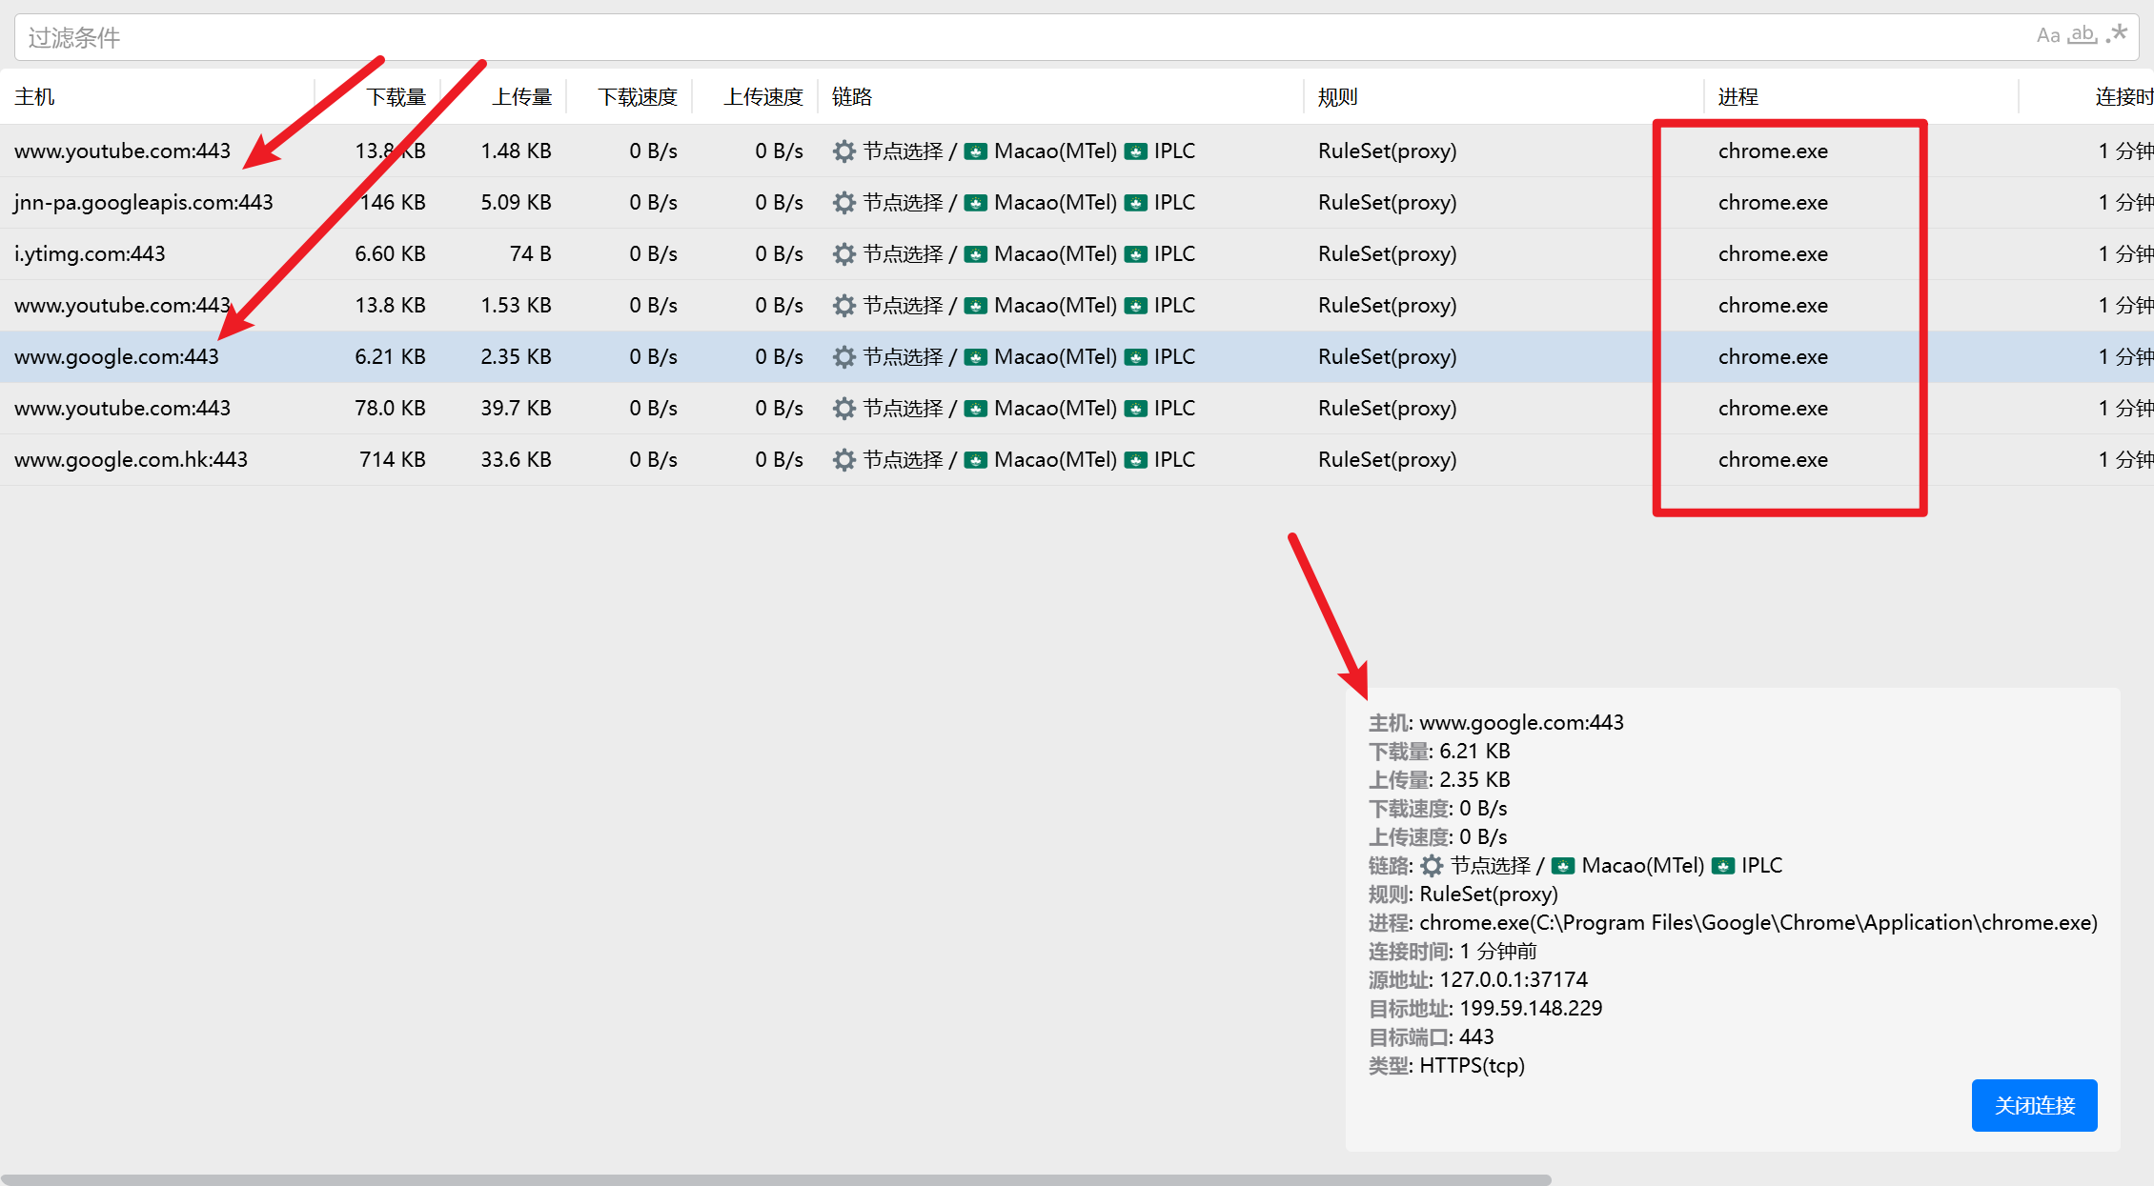Toggle regex filter (.*) icon
The height and width of the screenshot is (1186, 2154).
[x=2116, y=34]
